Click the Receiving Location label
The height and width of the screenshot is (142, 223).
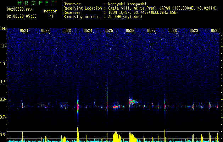[83, 8]
